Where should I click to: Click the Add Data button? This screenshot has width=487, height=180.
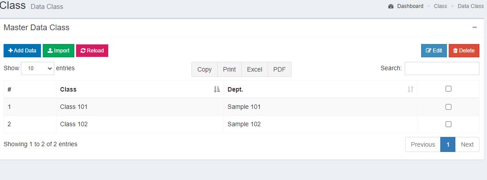[22, 51]
